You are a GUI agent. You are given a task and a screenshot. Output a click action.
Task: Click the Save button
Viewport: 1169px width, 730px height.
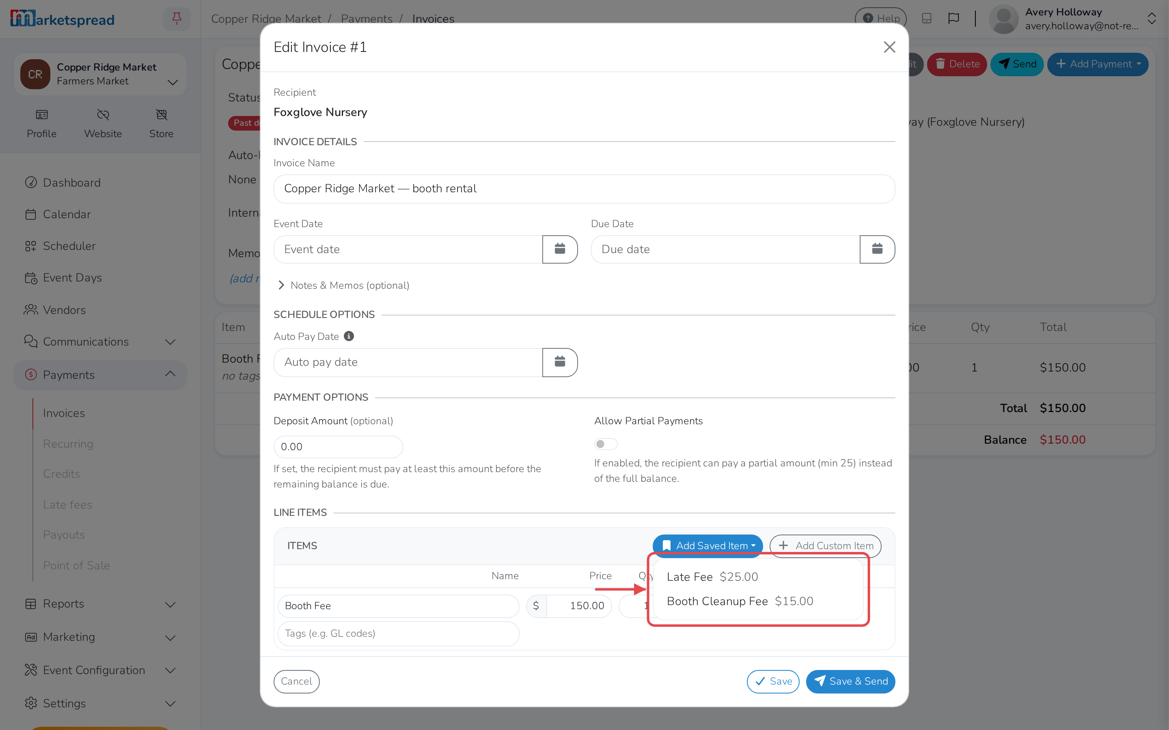pos(773,681)
